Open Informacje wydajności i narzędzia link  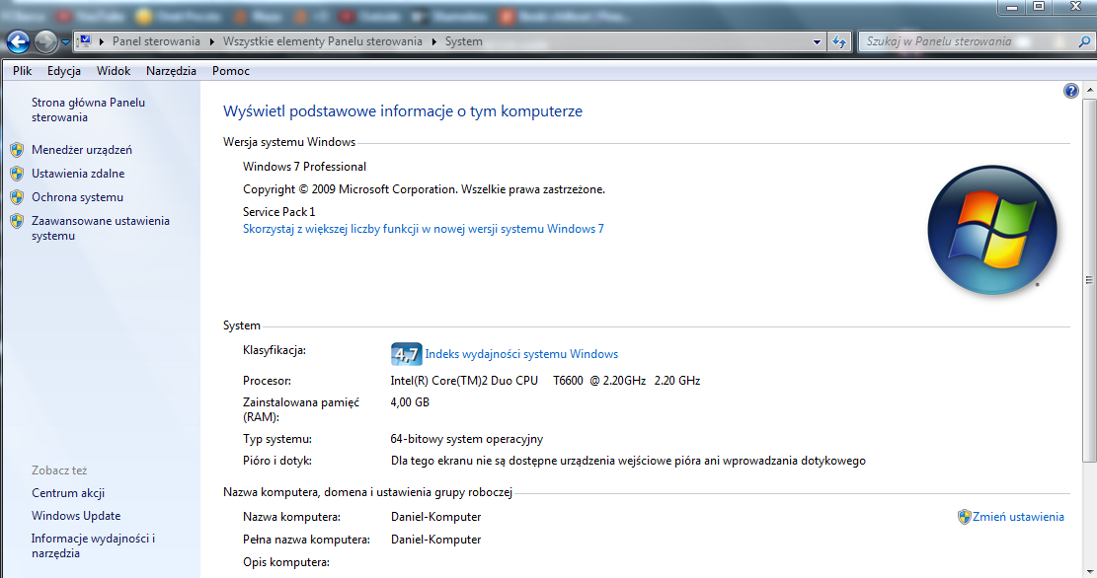[x=93, y=545]
